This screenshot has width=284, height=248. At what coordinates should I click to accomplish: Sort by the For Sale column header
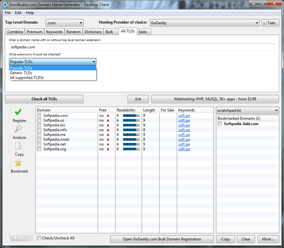tap(168, 110)
